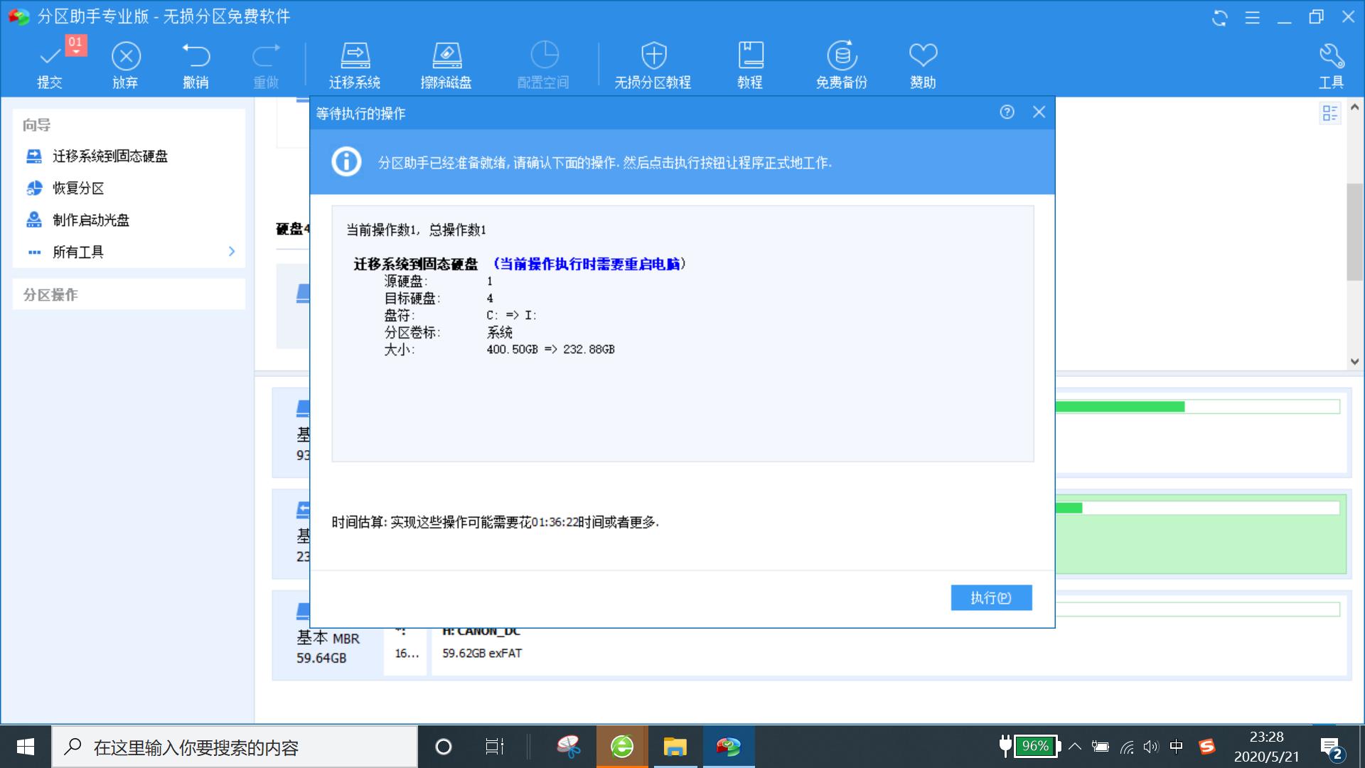The width and height of the screenshot is (1365, 768).
Task: Expand 所有工具 using its chevron
Action: pyautogui.click(x=231, y=252)
